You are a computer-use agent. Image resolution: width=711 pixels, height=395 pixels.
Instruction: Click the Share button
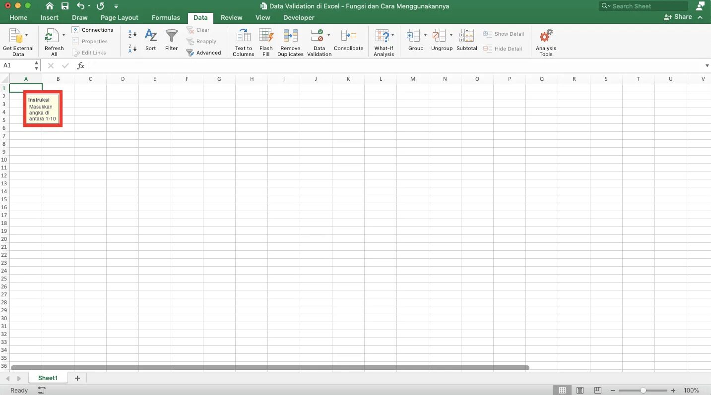coord(678,17)
